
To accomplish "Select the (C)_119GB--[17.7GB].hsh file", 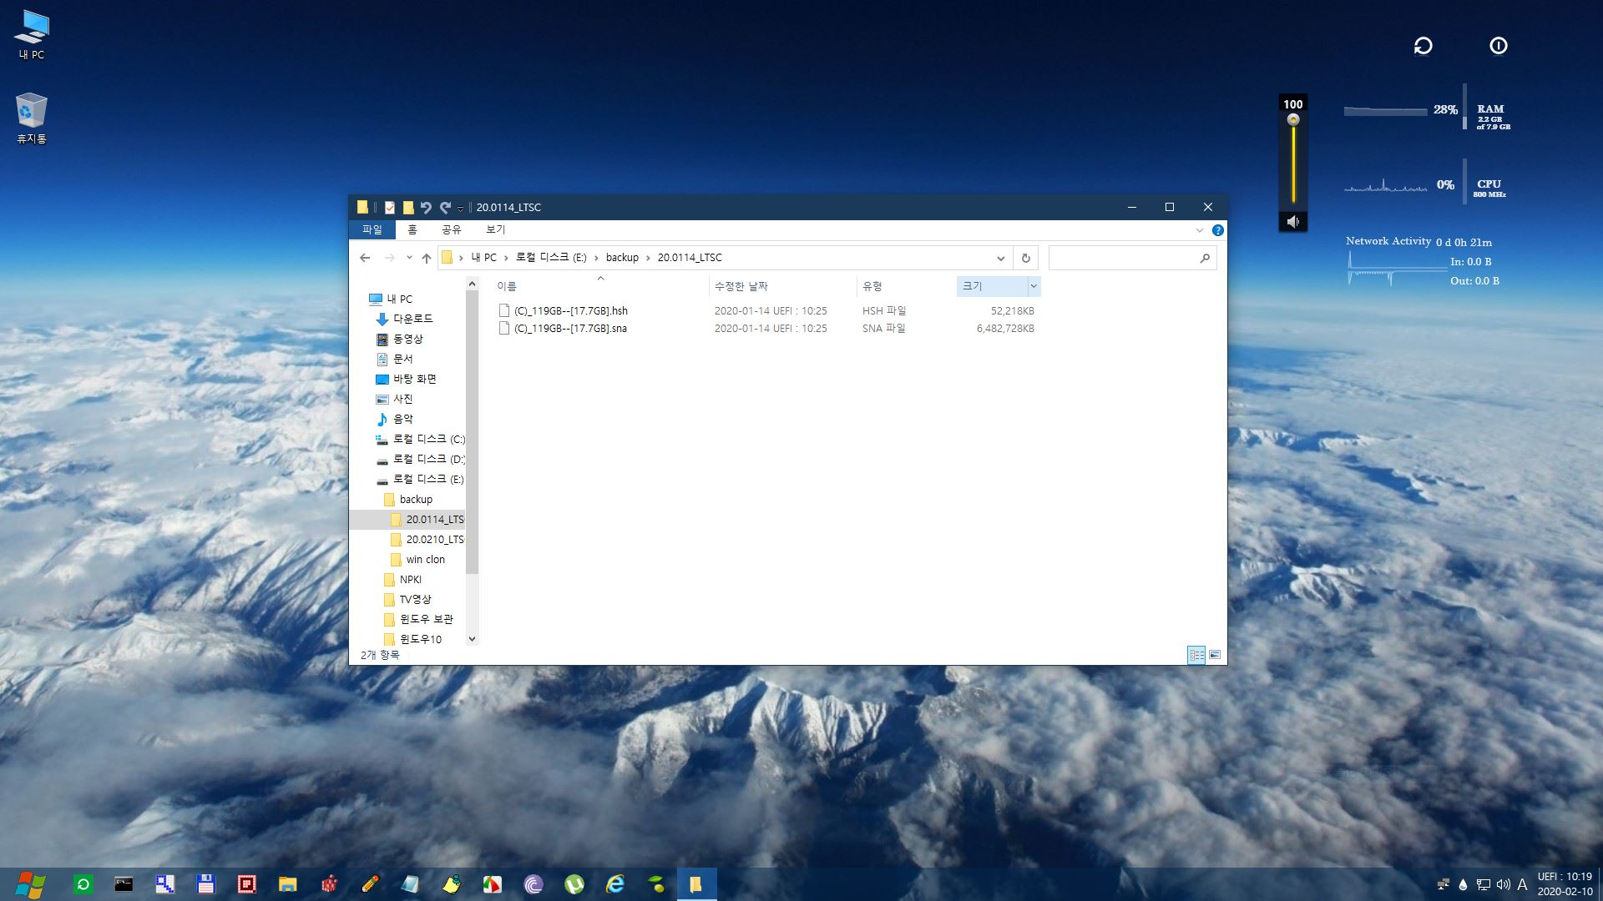I will coord(571,310).
